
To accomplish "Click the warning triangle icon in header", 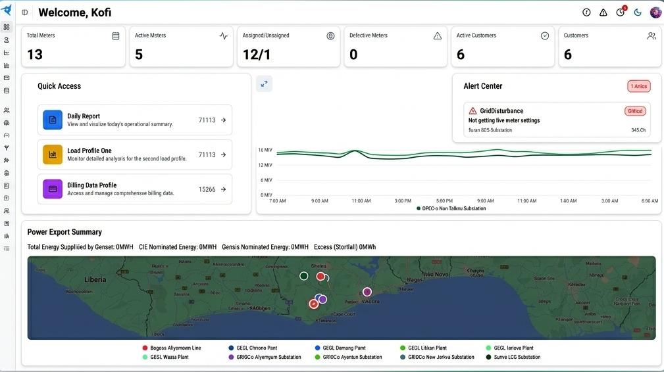I will (x=603, y=12).
